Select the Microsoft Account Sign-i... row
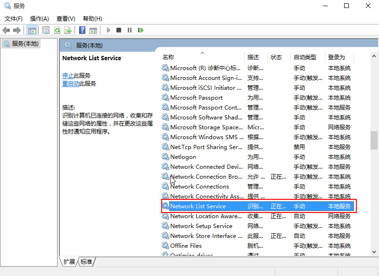Screen dimensions: 379x276 (258, 78)
